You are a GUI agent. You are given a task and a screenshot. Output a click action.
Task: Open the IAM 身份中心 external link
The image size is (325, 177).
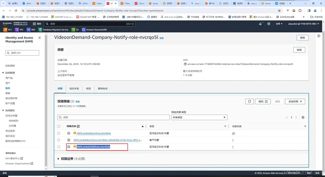(x=14, y=158)
